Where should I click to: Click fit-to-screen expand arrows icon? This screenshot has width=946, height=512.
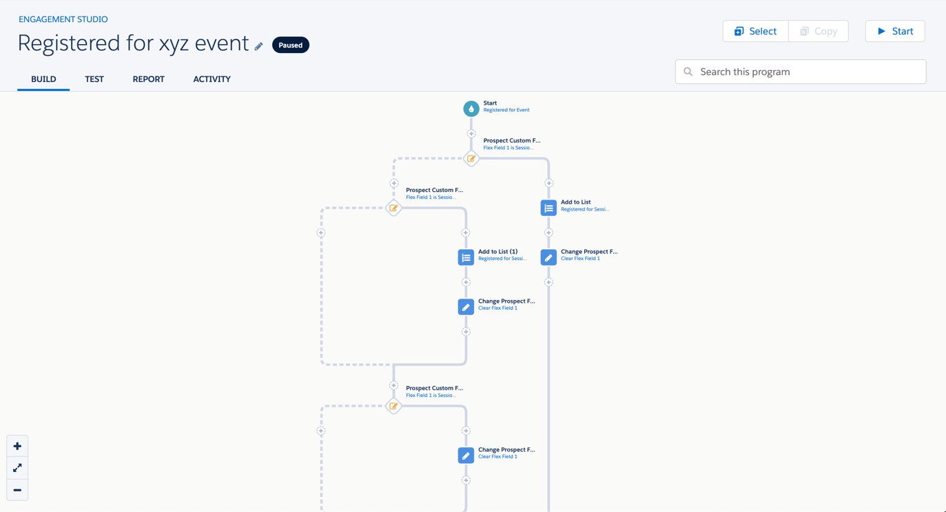pyautogui.click(x=17, y=468)
